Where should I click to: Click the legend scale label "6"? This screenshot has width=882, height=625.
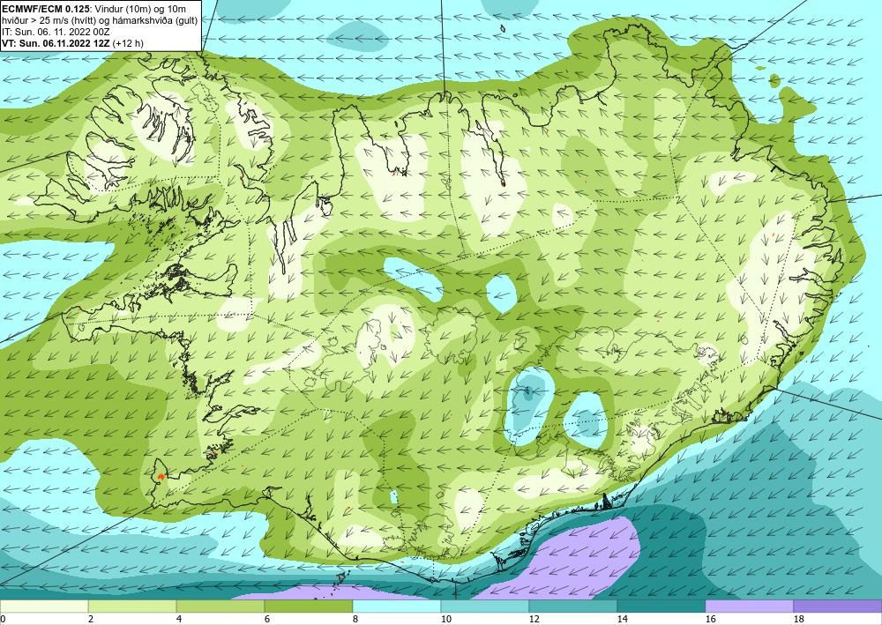tap(267, 620)
